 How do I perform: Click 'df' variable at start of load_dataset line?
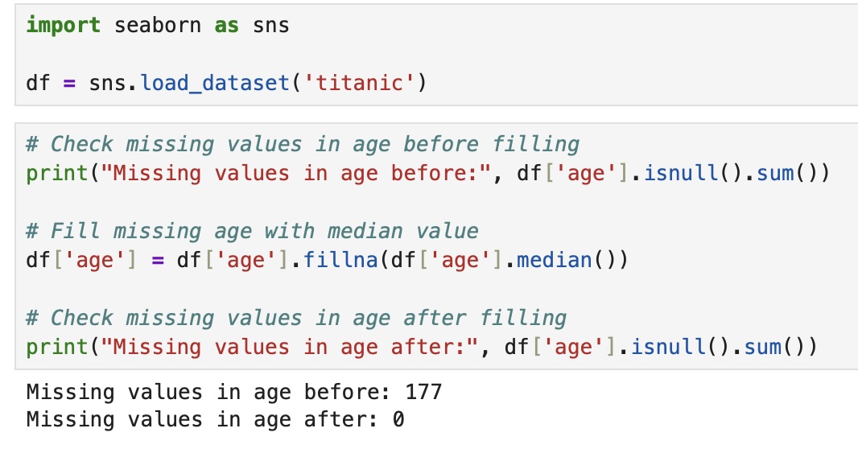(x=39, y=83)
